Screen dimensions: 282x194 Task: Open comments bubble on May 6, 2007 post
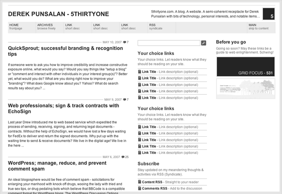123,157
